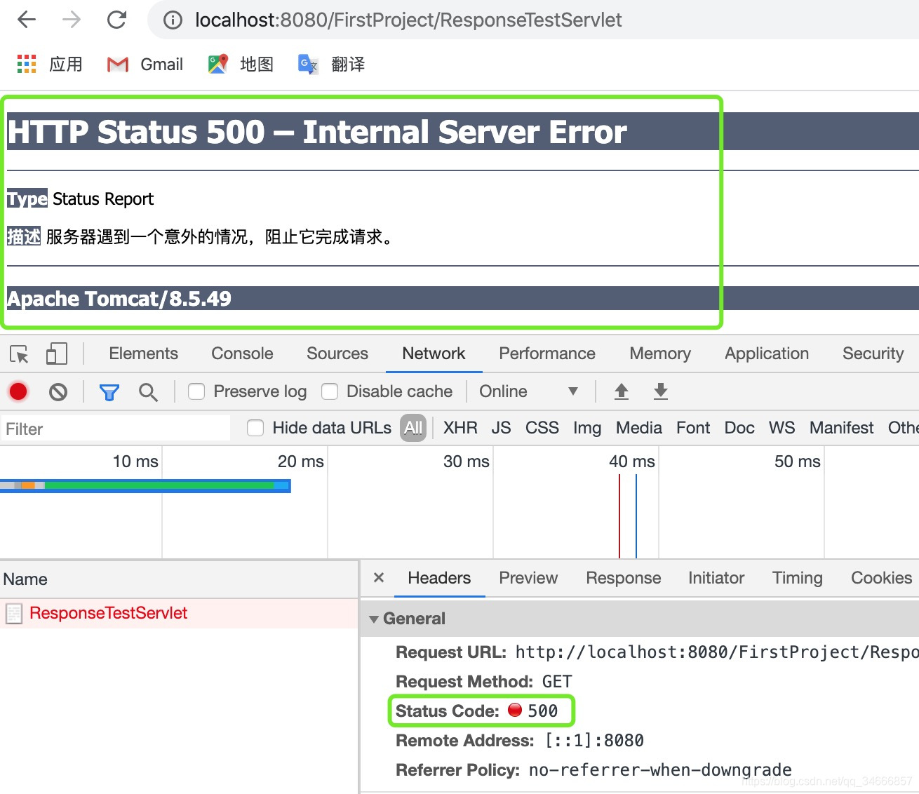Switch to the Console tab
The image size is (919, 794).
click(x=242, y=354)
